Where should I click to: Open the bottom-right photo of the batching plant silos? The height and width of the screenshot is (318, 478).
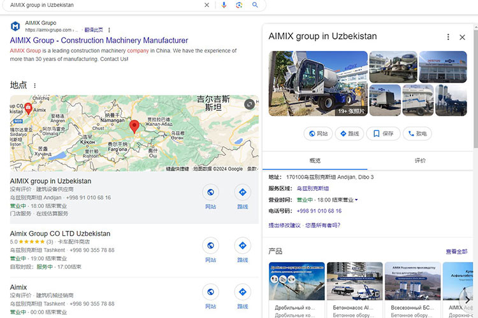tap(451, 100)
